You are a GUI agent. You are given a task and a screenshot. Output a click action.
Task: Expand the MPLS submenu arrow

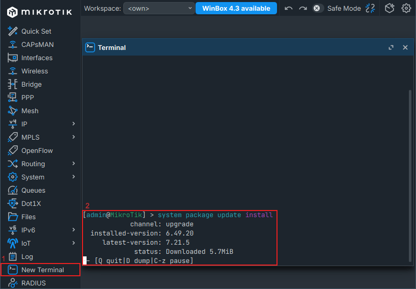[x=74, y=137]
